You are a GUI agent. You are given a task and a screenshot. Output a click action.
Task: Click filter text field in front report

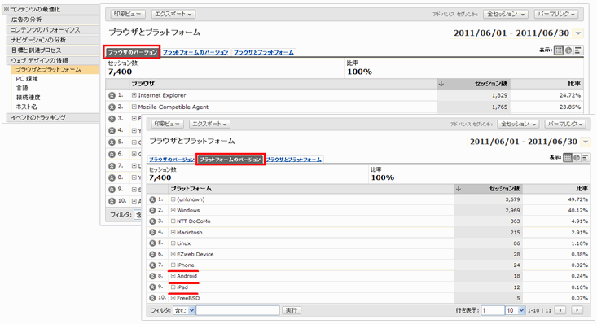(x=238, y=310)
